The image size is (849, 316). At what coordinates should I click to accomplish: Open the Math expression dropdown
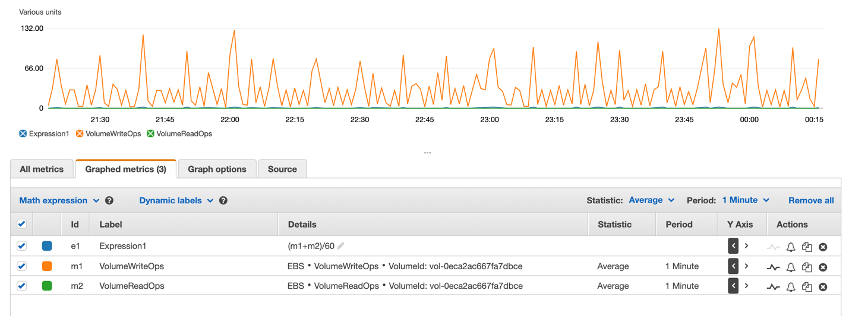[59, 200]
